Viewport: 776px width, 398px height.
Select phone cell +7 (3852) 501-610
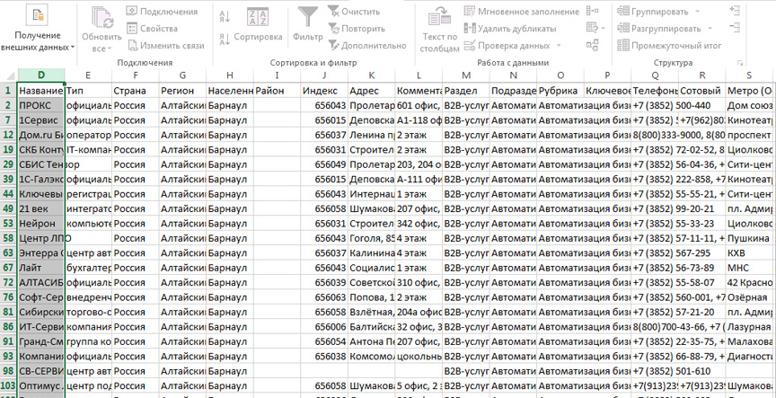pyautogui.click(x=655, y=371)
